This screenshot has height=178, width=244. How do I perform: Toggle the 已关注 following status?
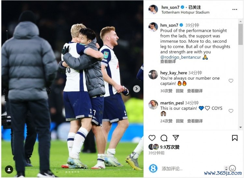click(195, 7)
